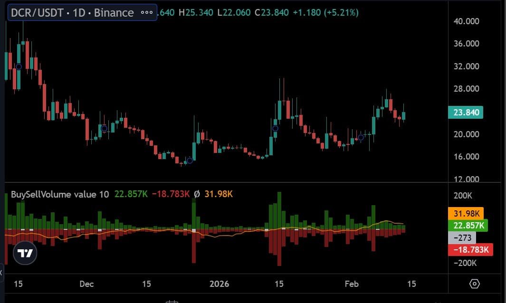Screen dimensions: 506x303
Task: Click the circle marker at late-December low
Action: 190,161
